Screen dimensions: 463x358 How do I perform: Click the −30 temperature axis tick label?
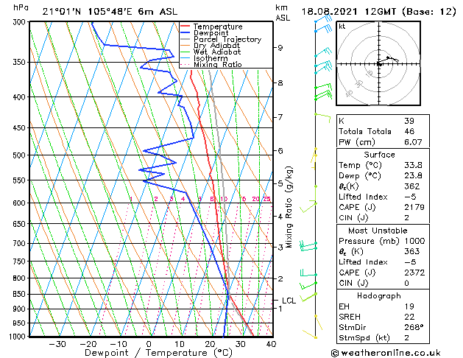tap(57, 344)
